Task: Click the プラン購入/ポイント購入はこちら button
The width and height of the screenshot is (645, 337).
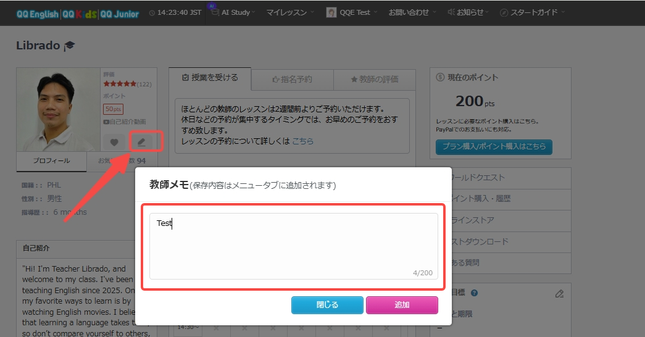Action: pos(494,146)
